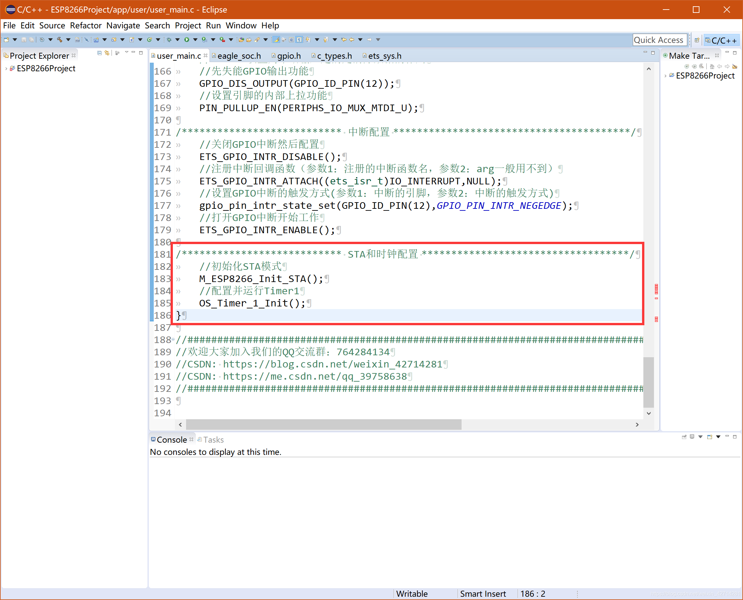Toggle Show Whitespace Characters button
Image resolution: width=743 pixels, height=600 pixels.
[300, 39]
